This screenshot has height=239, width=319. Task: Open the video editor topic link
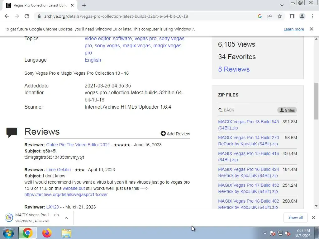pyautogui.click(x=98, y=38)
